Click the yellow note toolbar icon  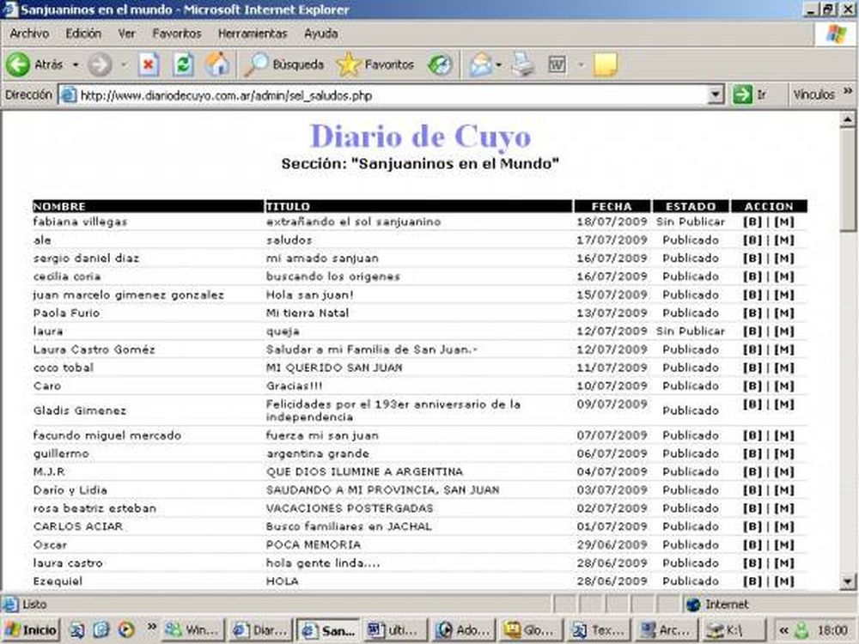point(605,64)
